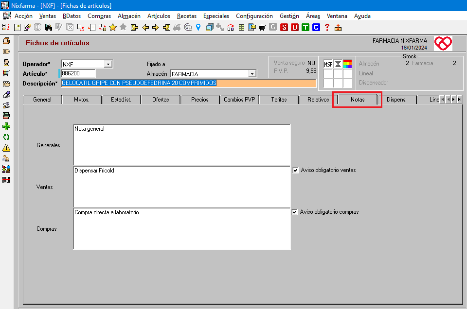Click the edit record pencil icon
Image resolution: width=467 pixels, height=309 pixels.
[27, 28]
